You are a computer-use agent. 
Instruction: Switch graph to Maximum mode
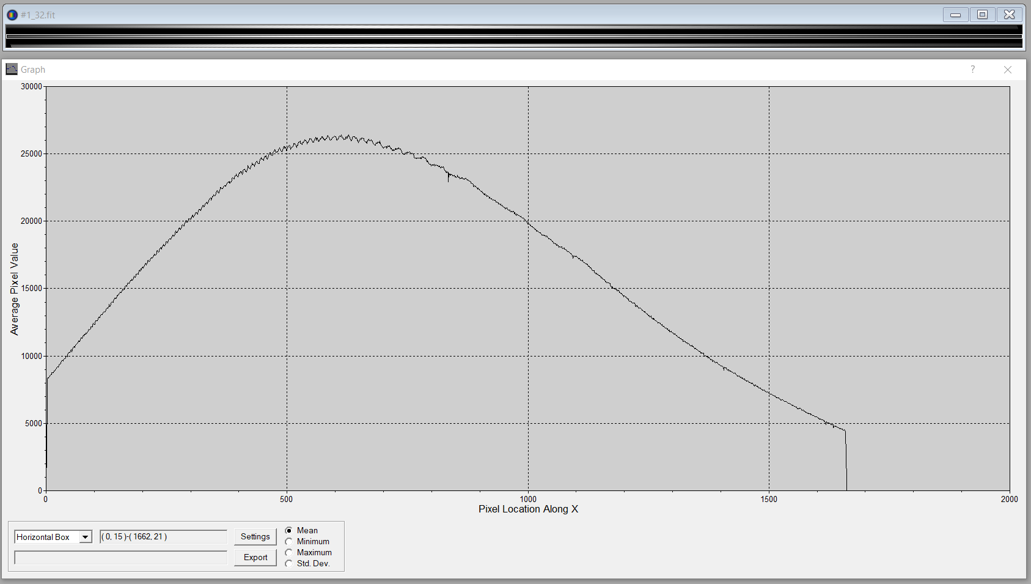pyautogui.click(x=289, y=553)
